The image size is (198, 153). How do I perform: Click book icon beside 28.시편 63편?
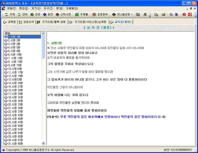6,133
